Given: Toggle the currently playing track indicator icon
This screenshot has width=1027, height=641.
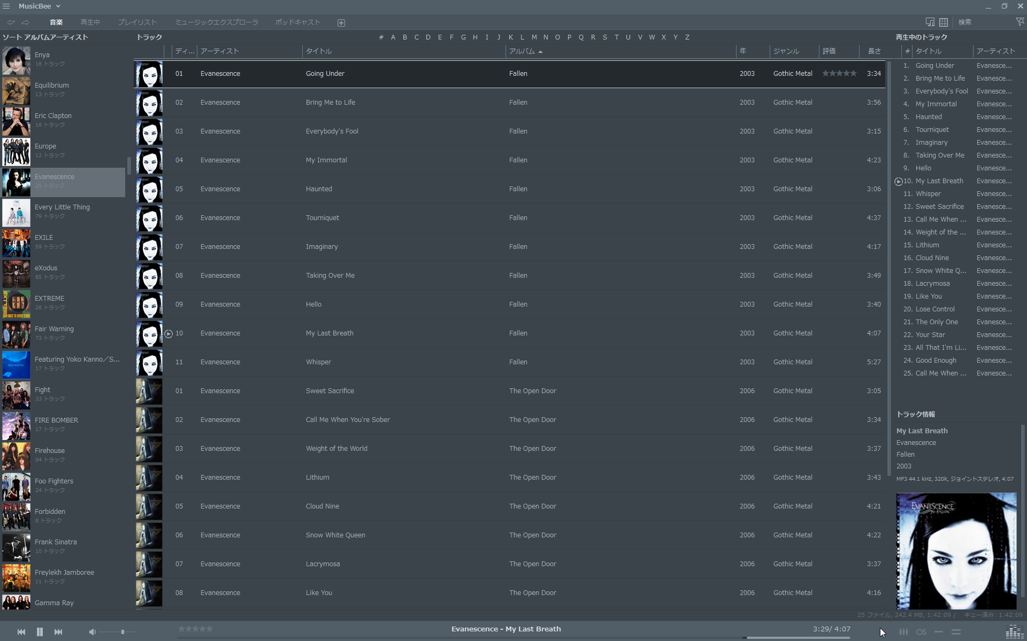Looking at the screenshot, I should coord(168,333).
